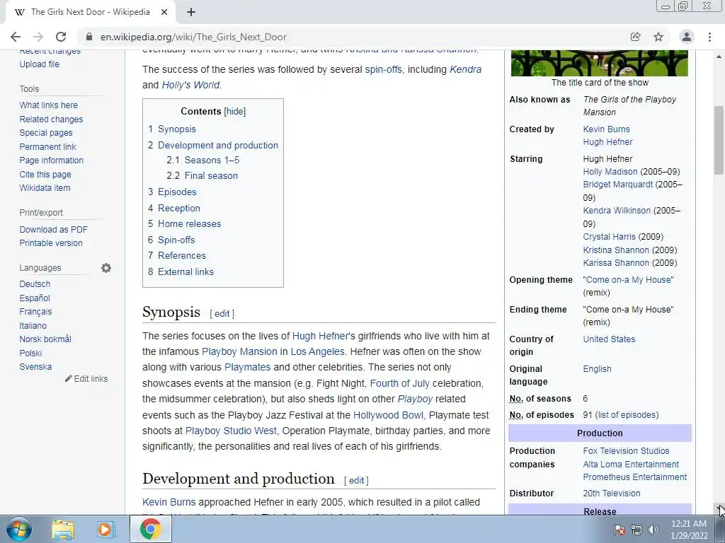Open Special pages link
725x543 pixels.
(46, 133)
